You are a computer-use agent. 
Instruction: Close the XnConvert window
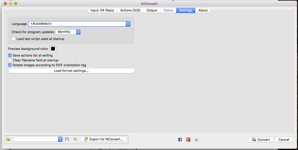click(x=5, y=3)
